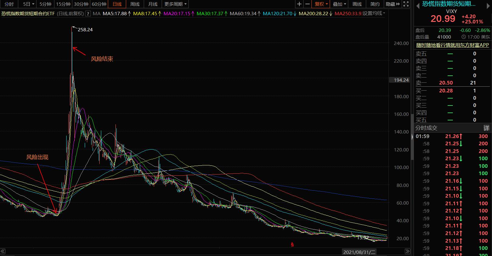This screenshot has width=492, height=256.
Task: Go to previous stock with left arrow
Action: pos(418,5)
